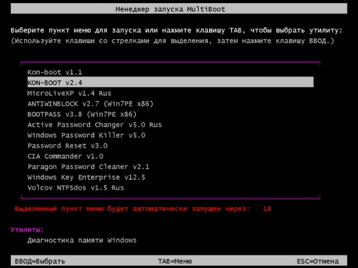Click the ESC=Отмена footer hint
Screen dimensions: 358x268
(318, 261)
